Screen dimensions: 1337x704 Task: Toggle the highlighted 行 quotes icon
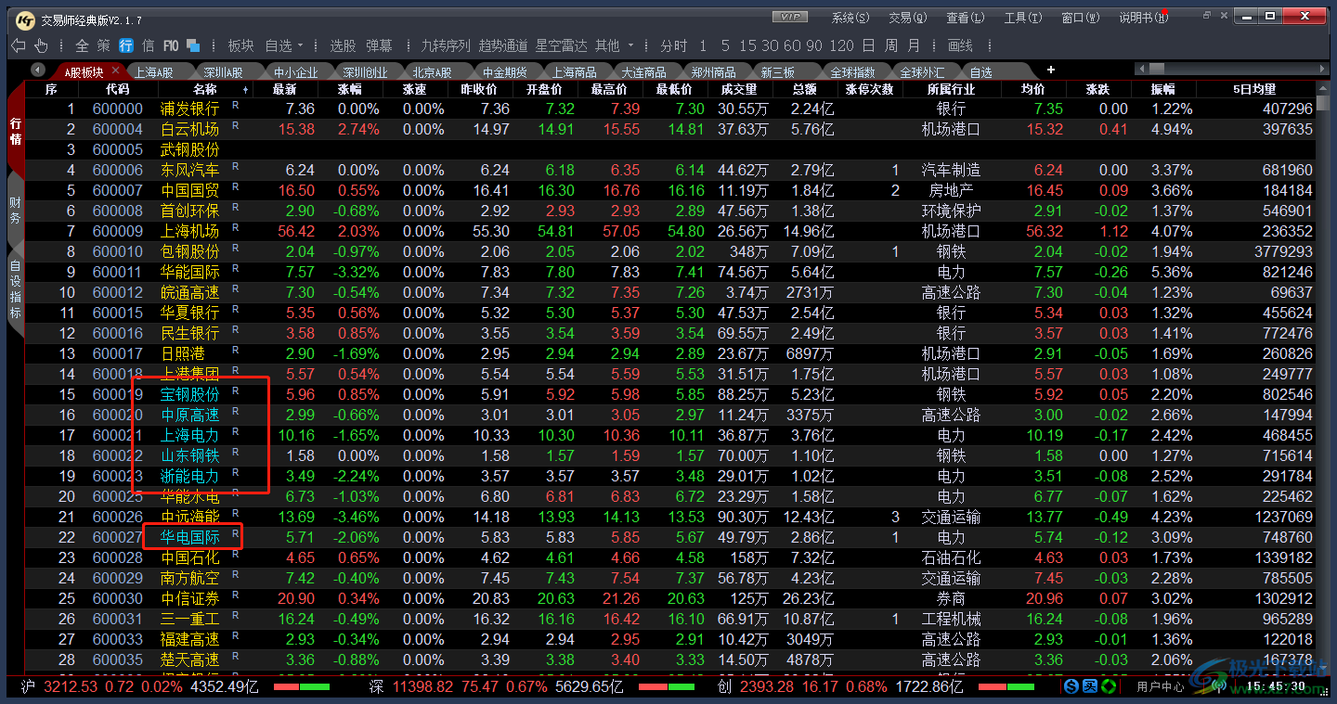point(125,45)
